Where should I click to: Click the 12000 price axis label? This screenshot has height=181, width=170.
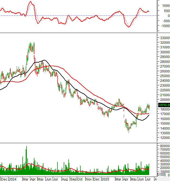pos(165,138)
